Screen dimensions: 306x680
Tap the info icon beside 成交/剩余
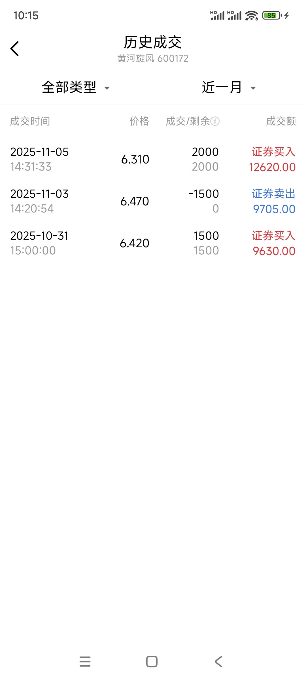pos(215,121)
